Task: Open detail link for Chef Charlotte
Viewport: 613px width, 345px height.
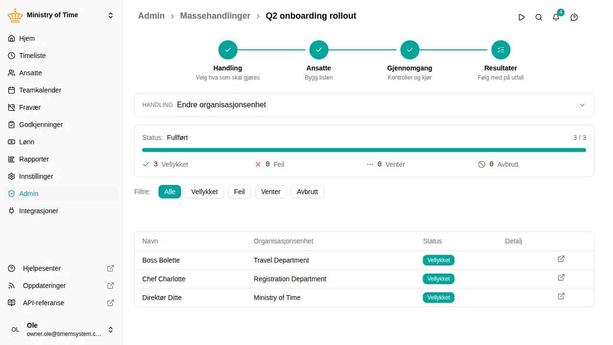Action: 561,277
